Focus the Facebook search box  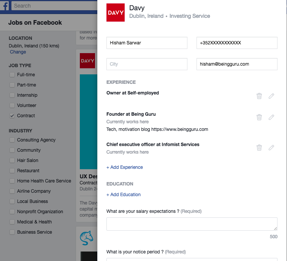pos(53,6)
